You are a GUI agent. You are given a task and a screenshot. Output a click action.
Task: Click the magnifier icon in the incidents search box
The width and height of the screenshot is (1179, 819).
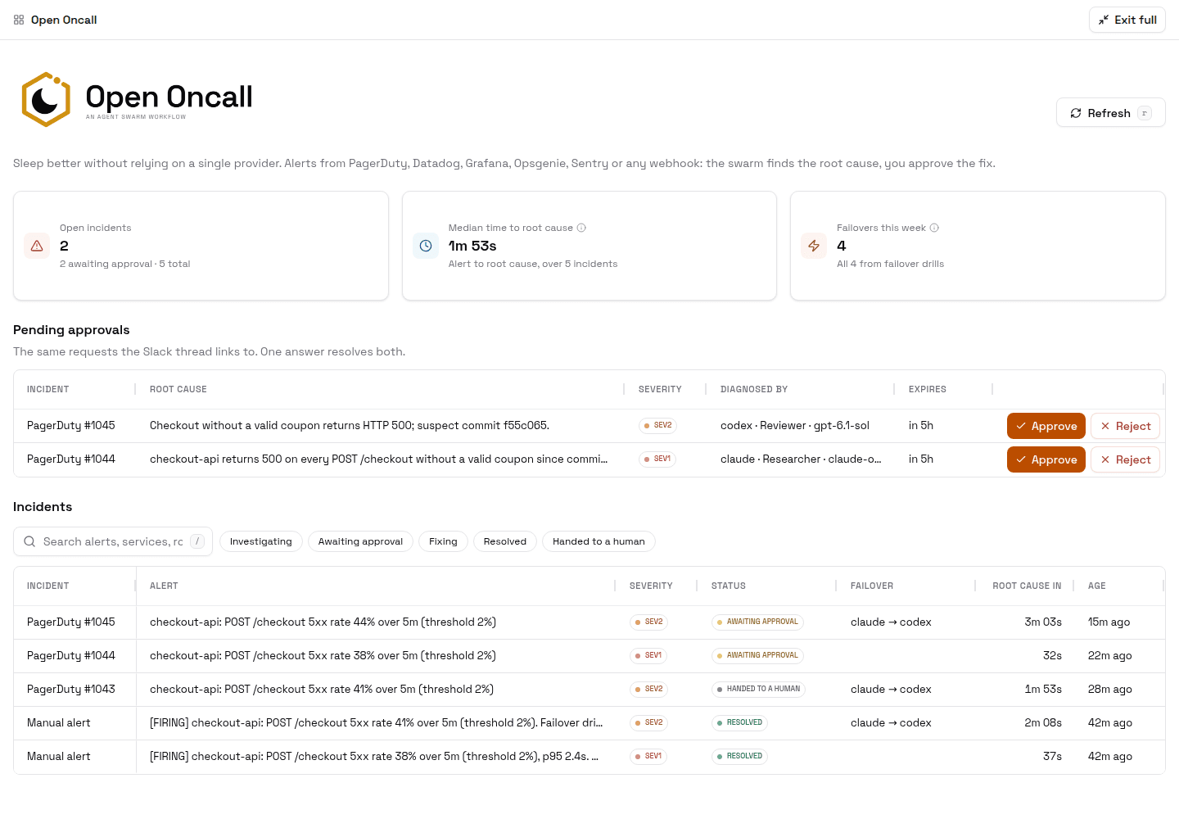coord(29,541)
